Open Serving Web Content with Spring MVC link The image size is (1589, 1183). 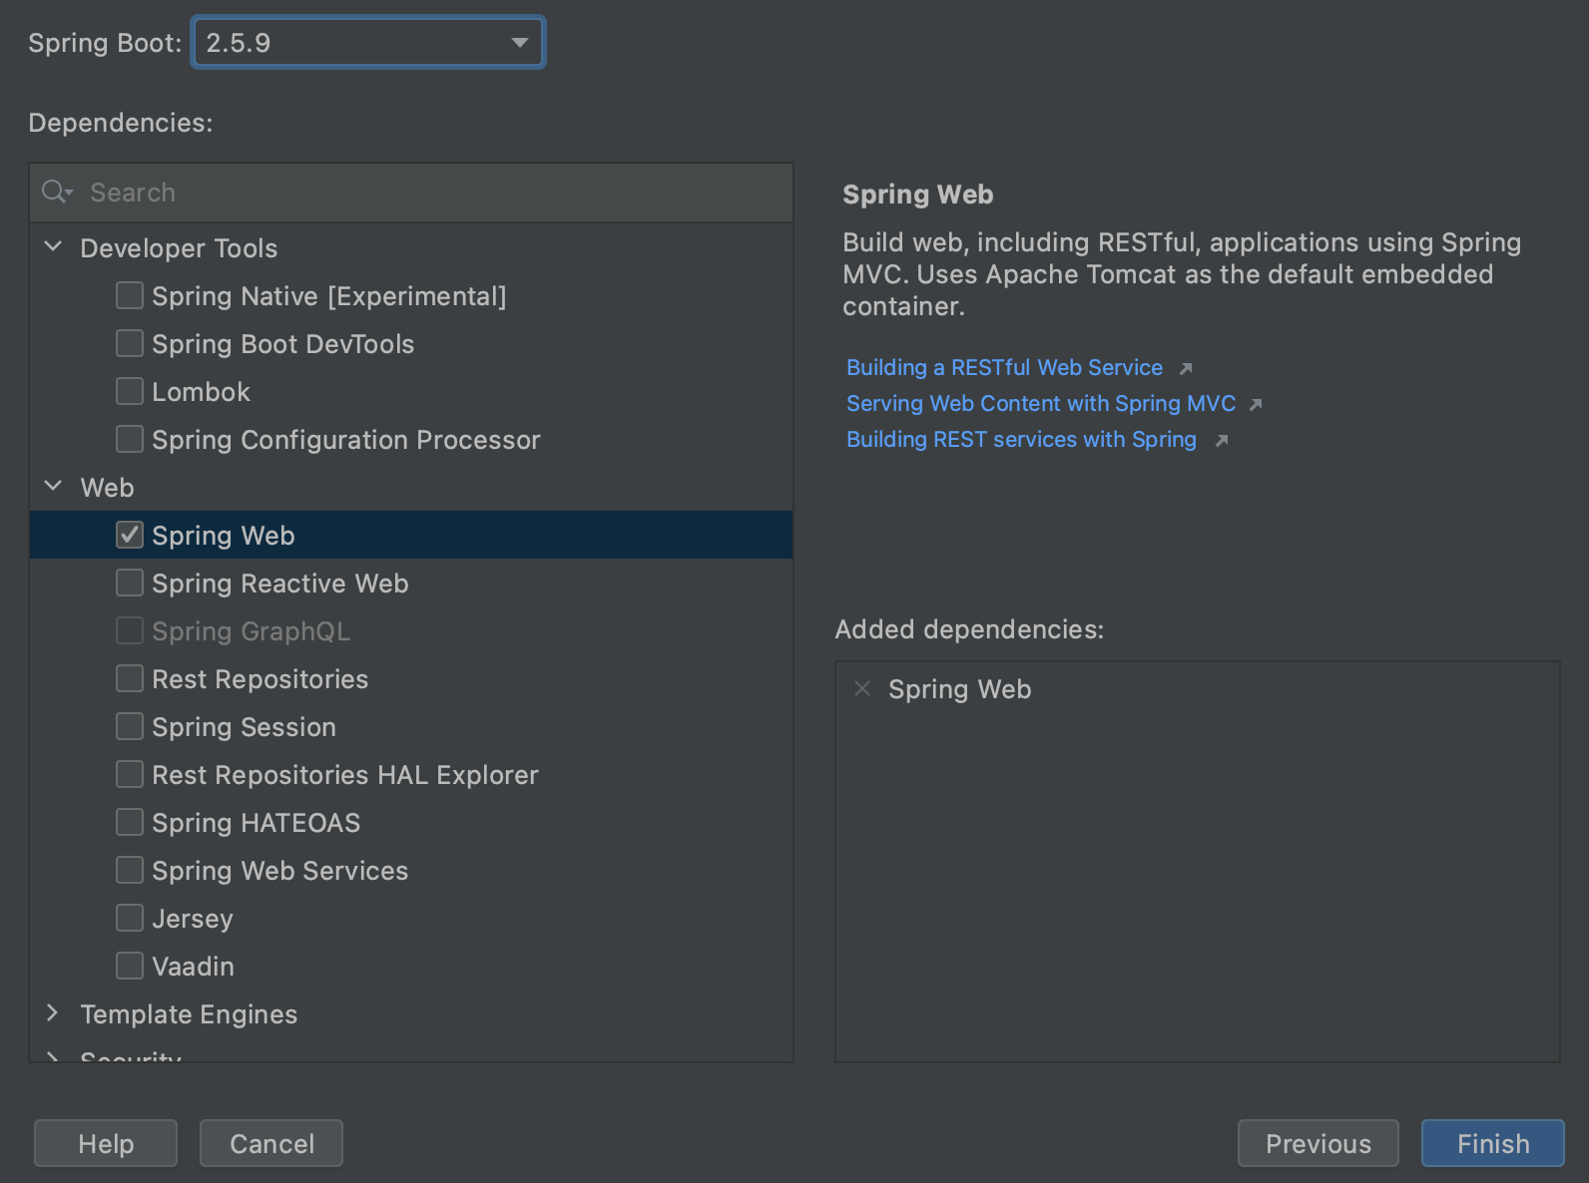(x=1041, y=404)
